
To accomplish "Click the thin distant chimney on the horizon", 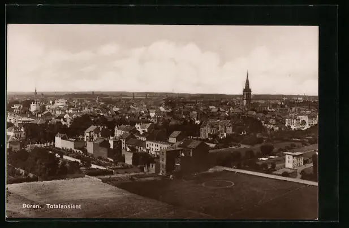I will (133, 96).
